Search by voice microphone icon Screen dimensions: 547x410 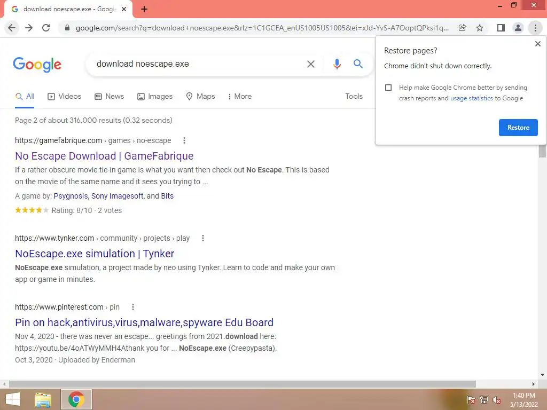pos(337,64)
